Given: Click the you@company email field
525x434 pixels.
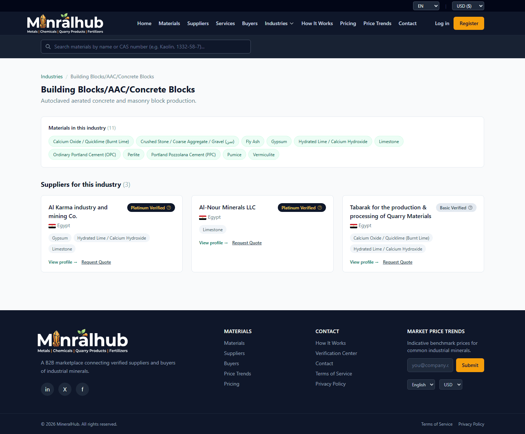Looking at the screenshot, I should (x=430, y=365).
